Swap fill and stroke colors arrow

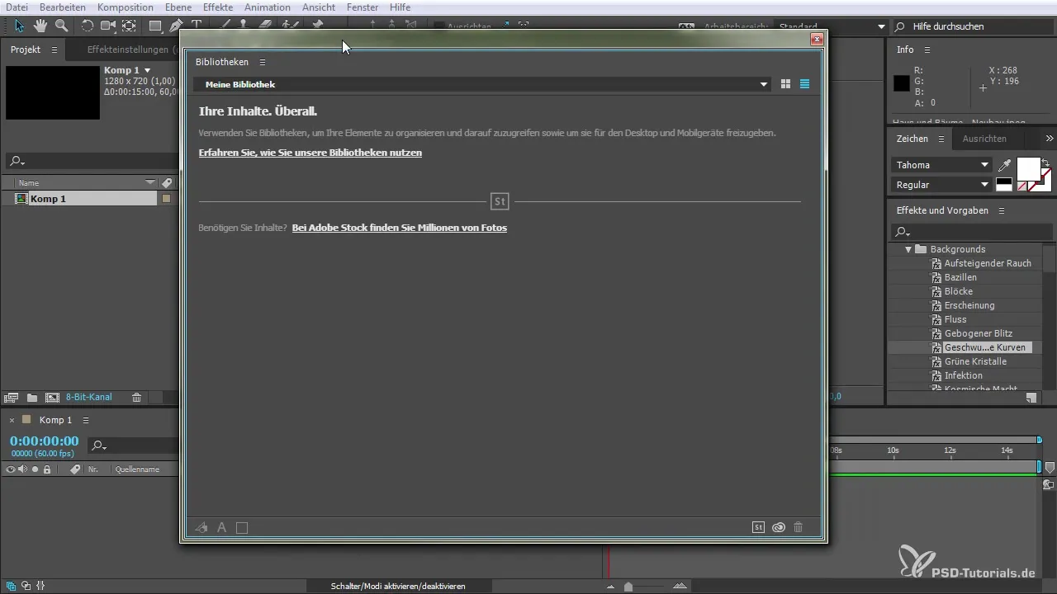(1046, 162)
